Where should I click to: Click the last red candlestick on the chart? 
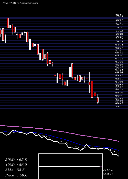pos(98,100)
